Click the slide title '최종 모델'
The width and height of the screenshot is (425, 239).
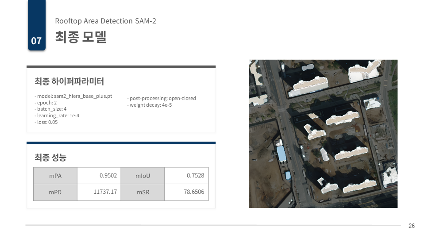coord(81,37)
